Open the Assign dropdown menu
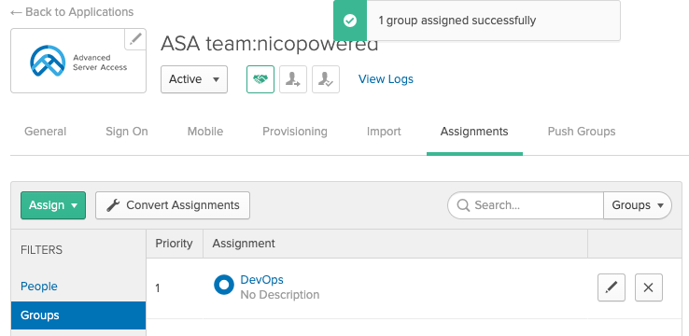The image size is (689, 336). point(53,205)
